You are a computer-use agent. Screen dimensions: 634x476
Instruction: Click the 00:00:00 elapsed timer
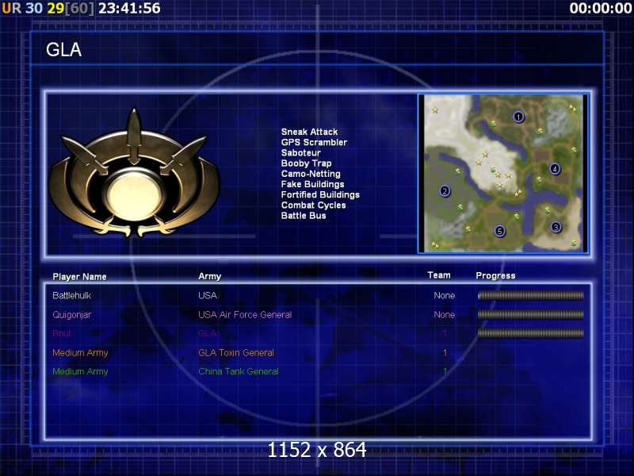coord(601,8)
